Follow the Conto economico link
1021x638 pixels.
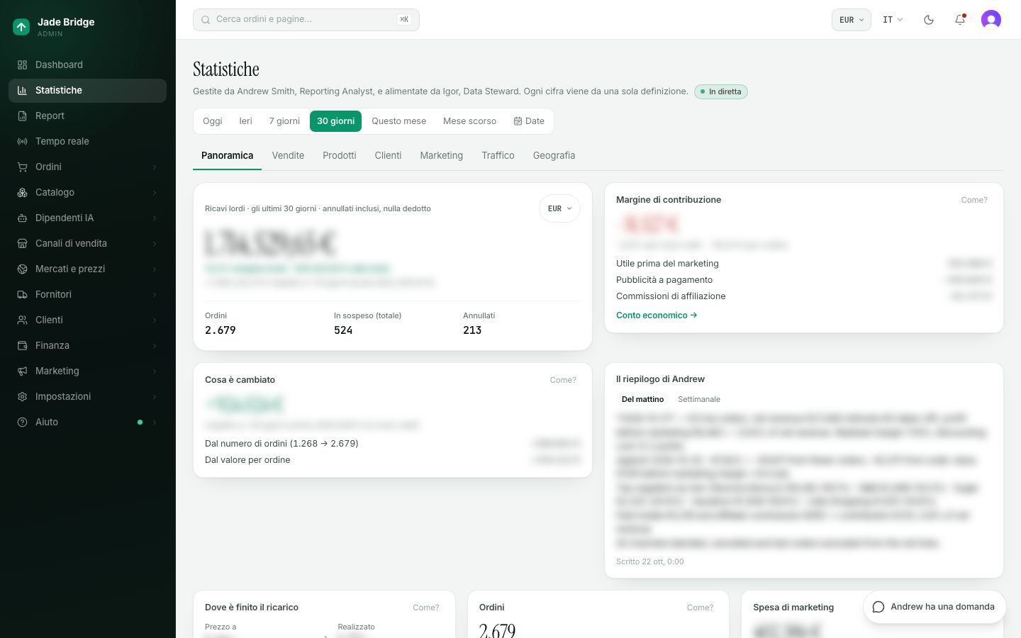657,315
